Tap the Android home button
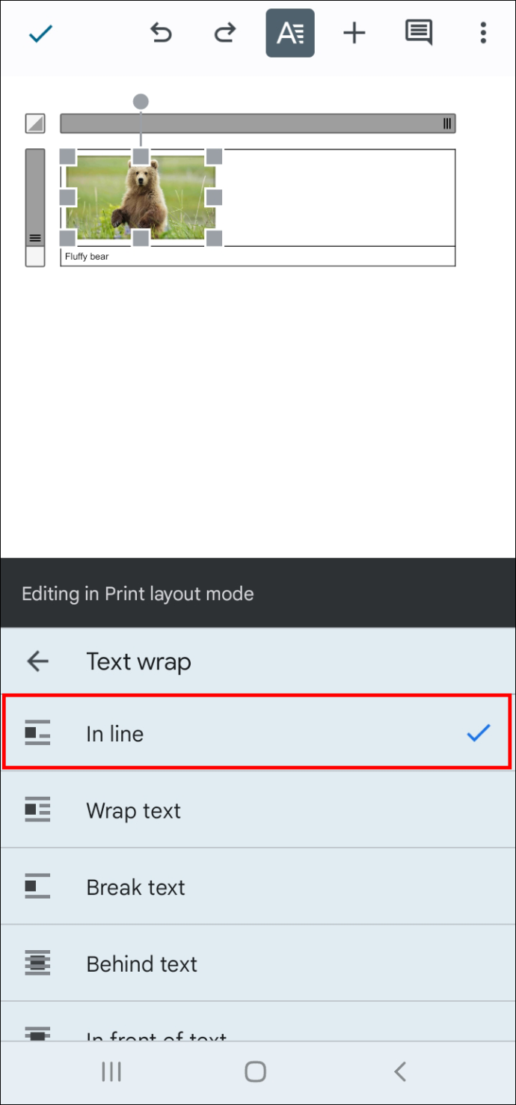The height and width of the screenshot is (1105, 516). pyautogui.click(x=256, y=1072)
